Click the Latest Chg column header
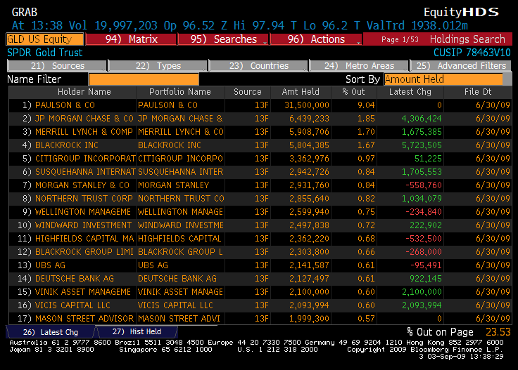Image resolution: width=518 pixels, height=370 pixels. click(x=410, y=92)
